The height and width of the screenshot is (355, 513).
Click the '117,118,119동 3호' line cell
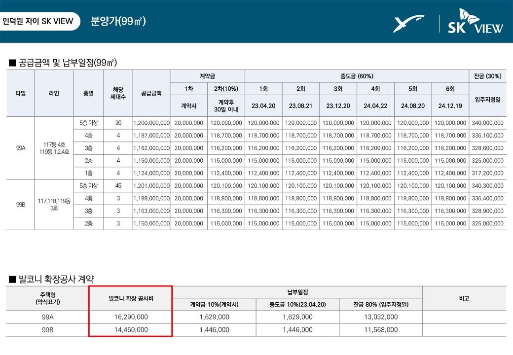pos(54,205)
